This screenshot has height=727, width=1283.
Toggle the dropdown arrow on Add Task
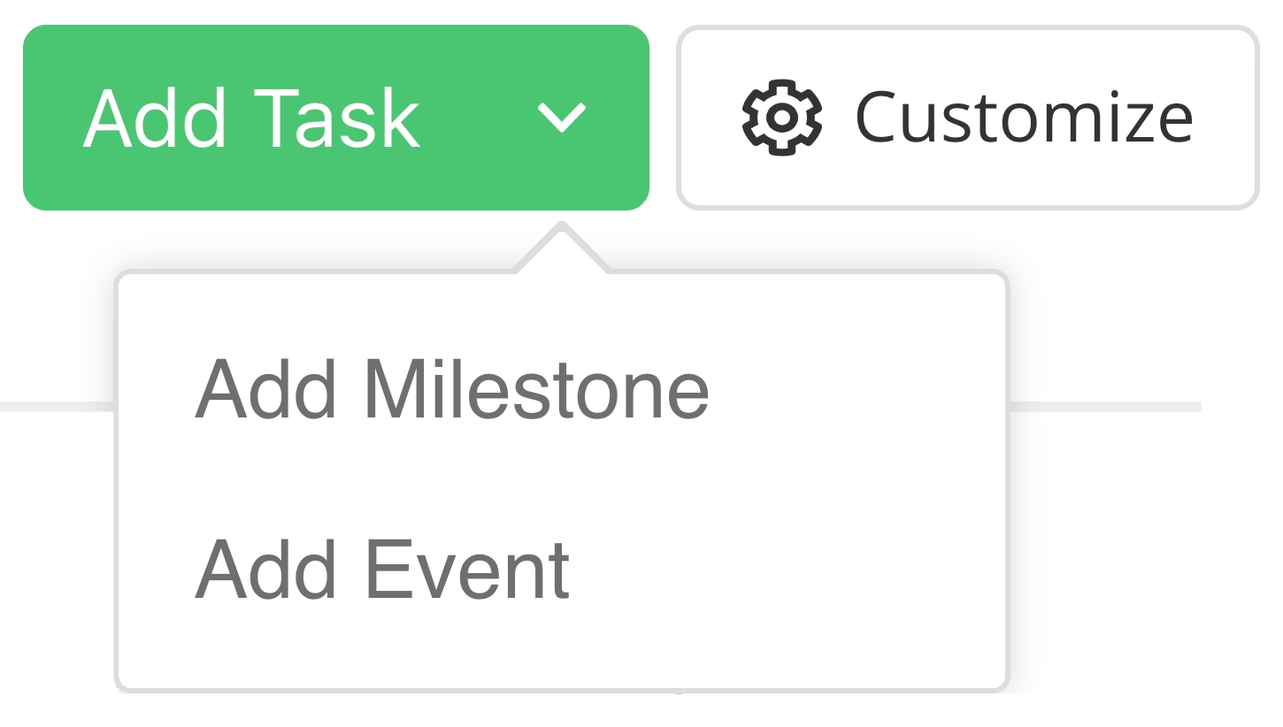tap(562, 117)
